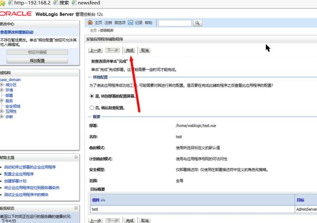The width and height of the screenshot is (317, 223).
Task: Select 否, 稍后复查配置 radio button
Action: pyautogui.click(x=92, y=108)
